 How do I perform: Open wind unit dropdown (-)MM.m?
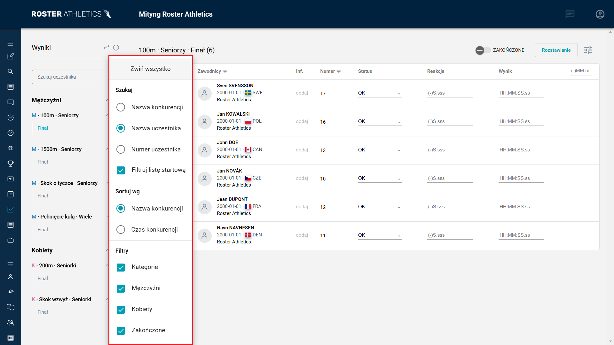pos(581,71)
